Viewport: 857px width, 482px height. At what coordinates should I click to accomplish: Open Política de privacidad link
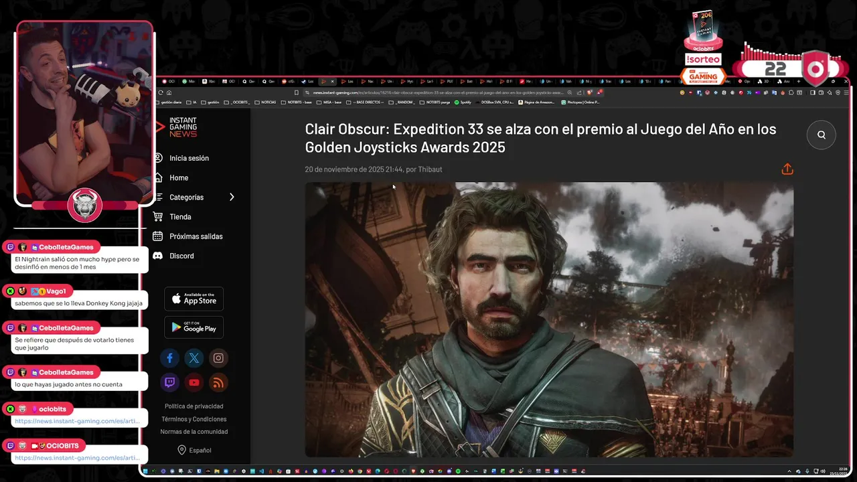click(194, 406)
